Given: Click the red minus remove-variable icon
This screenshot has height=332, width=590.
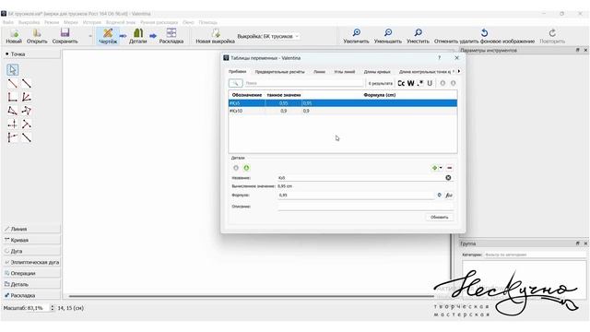Looking at the screenshot, I should 449,168.
